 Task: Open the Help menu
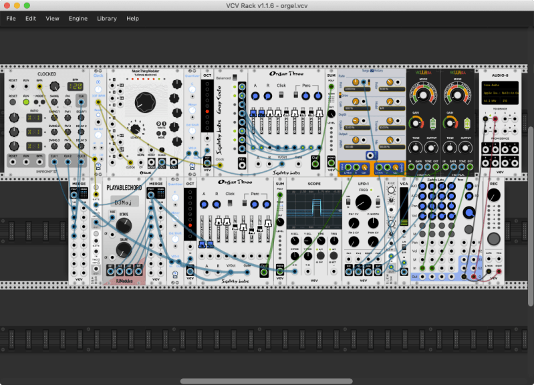[132, 19]
